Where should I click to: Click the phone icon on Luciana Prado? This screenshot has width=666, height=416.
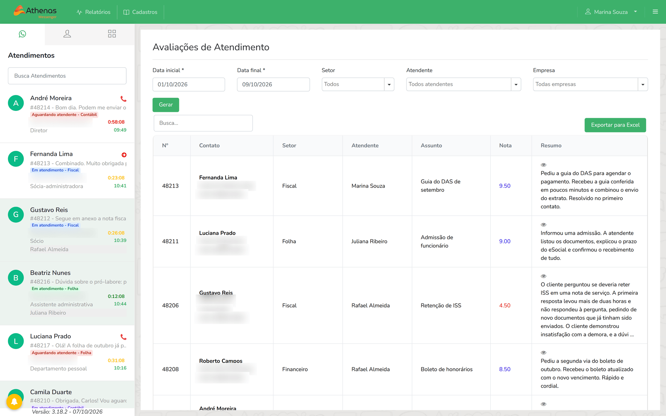[123, 337]
